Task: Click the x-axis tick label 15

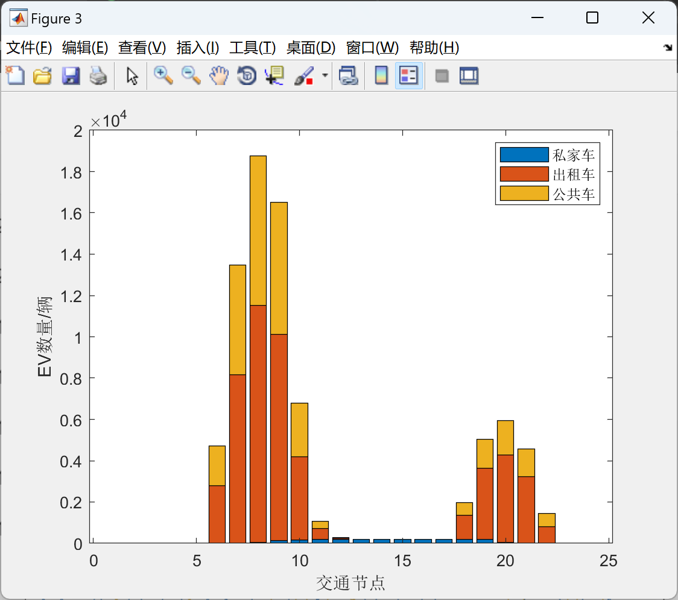Action: pos(402,561)
